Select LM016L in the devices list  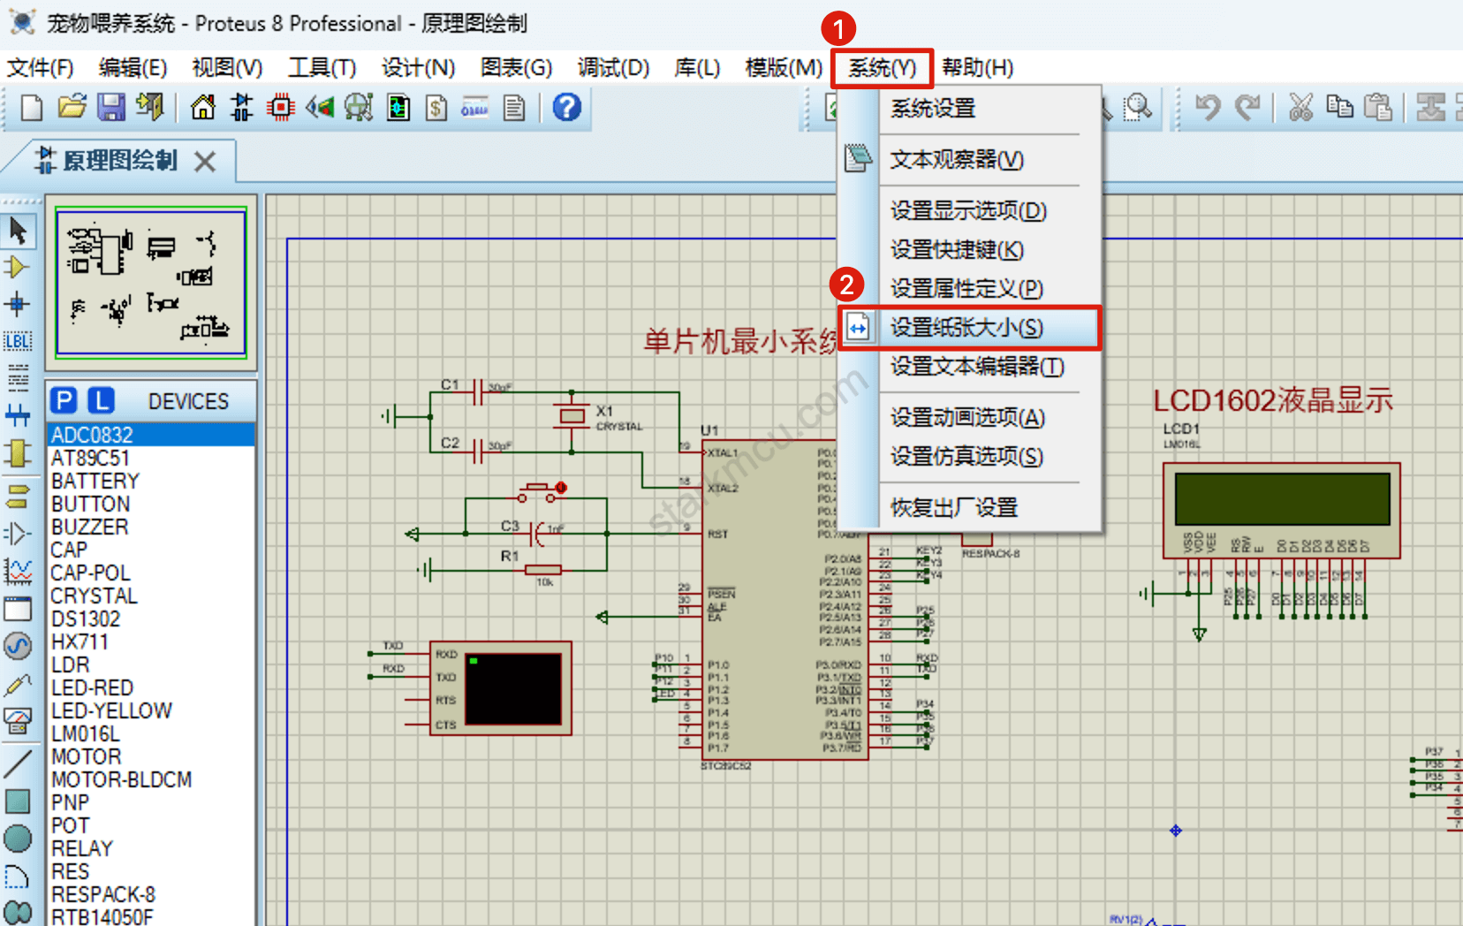tap(150, 733)
